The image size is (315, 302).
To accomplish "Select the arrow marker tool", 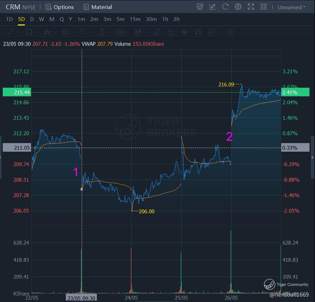I will coord(83,32).
